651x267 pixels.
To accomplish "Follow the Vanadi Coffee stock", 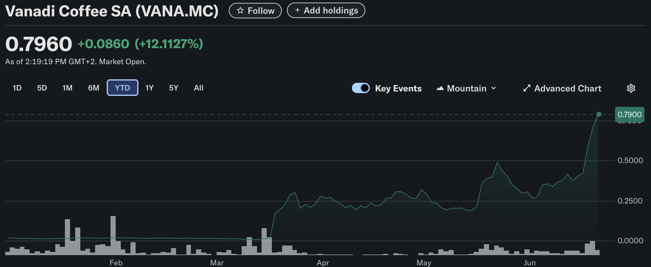I will click(x=255, y=11).
